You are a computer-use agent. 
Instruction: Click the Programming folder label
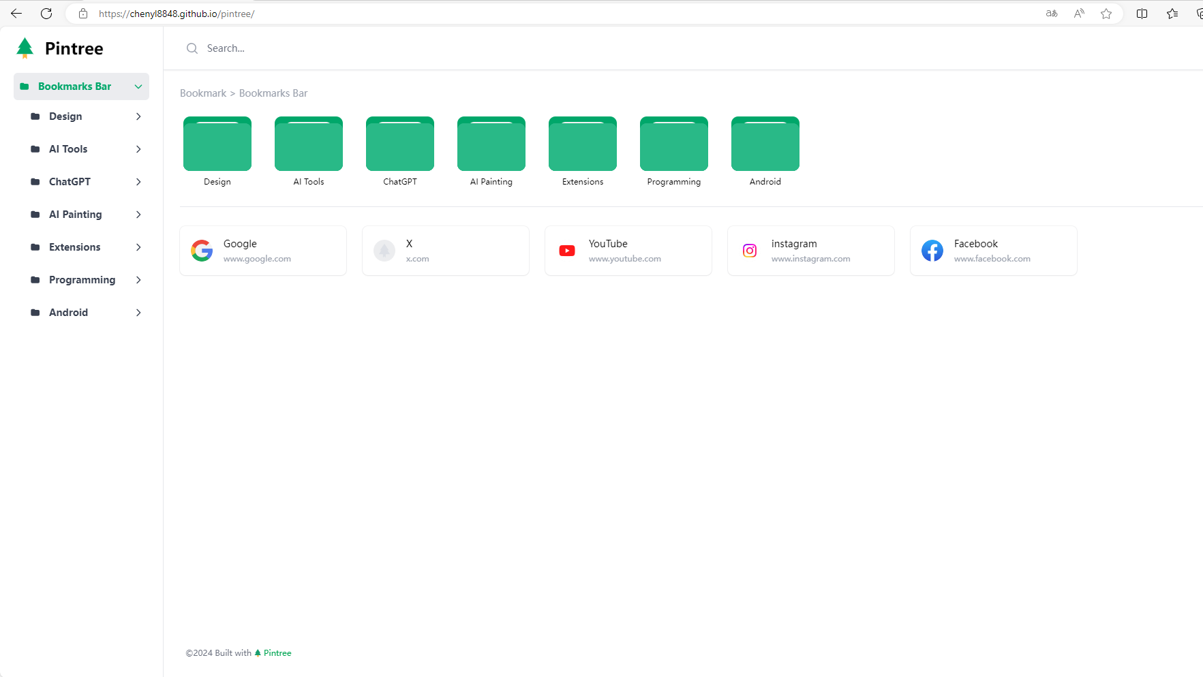click(x=674, y=182)
